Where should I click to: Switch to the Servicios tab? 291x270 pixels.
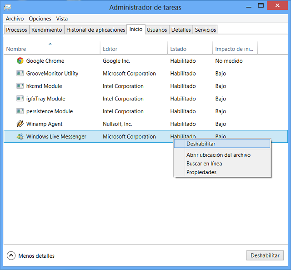coord(206,30)
